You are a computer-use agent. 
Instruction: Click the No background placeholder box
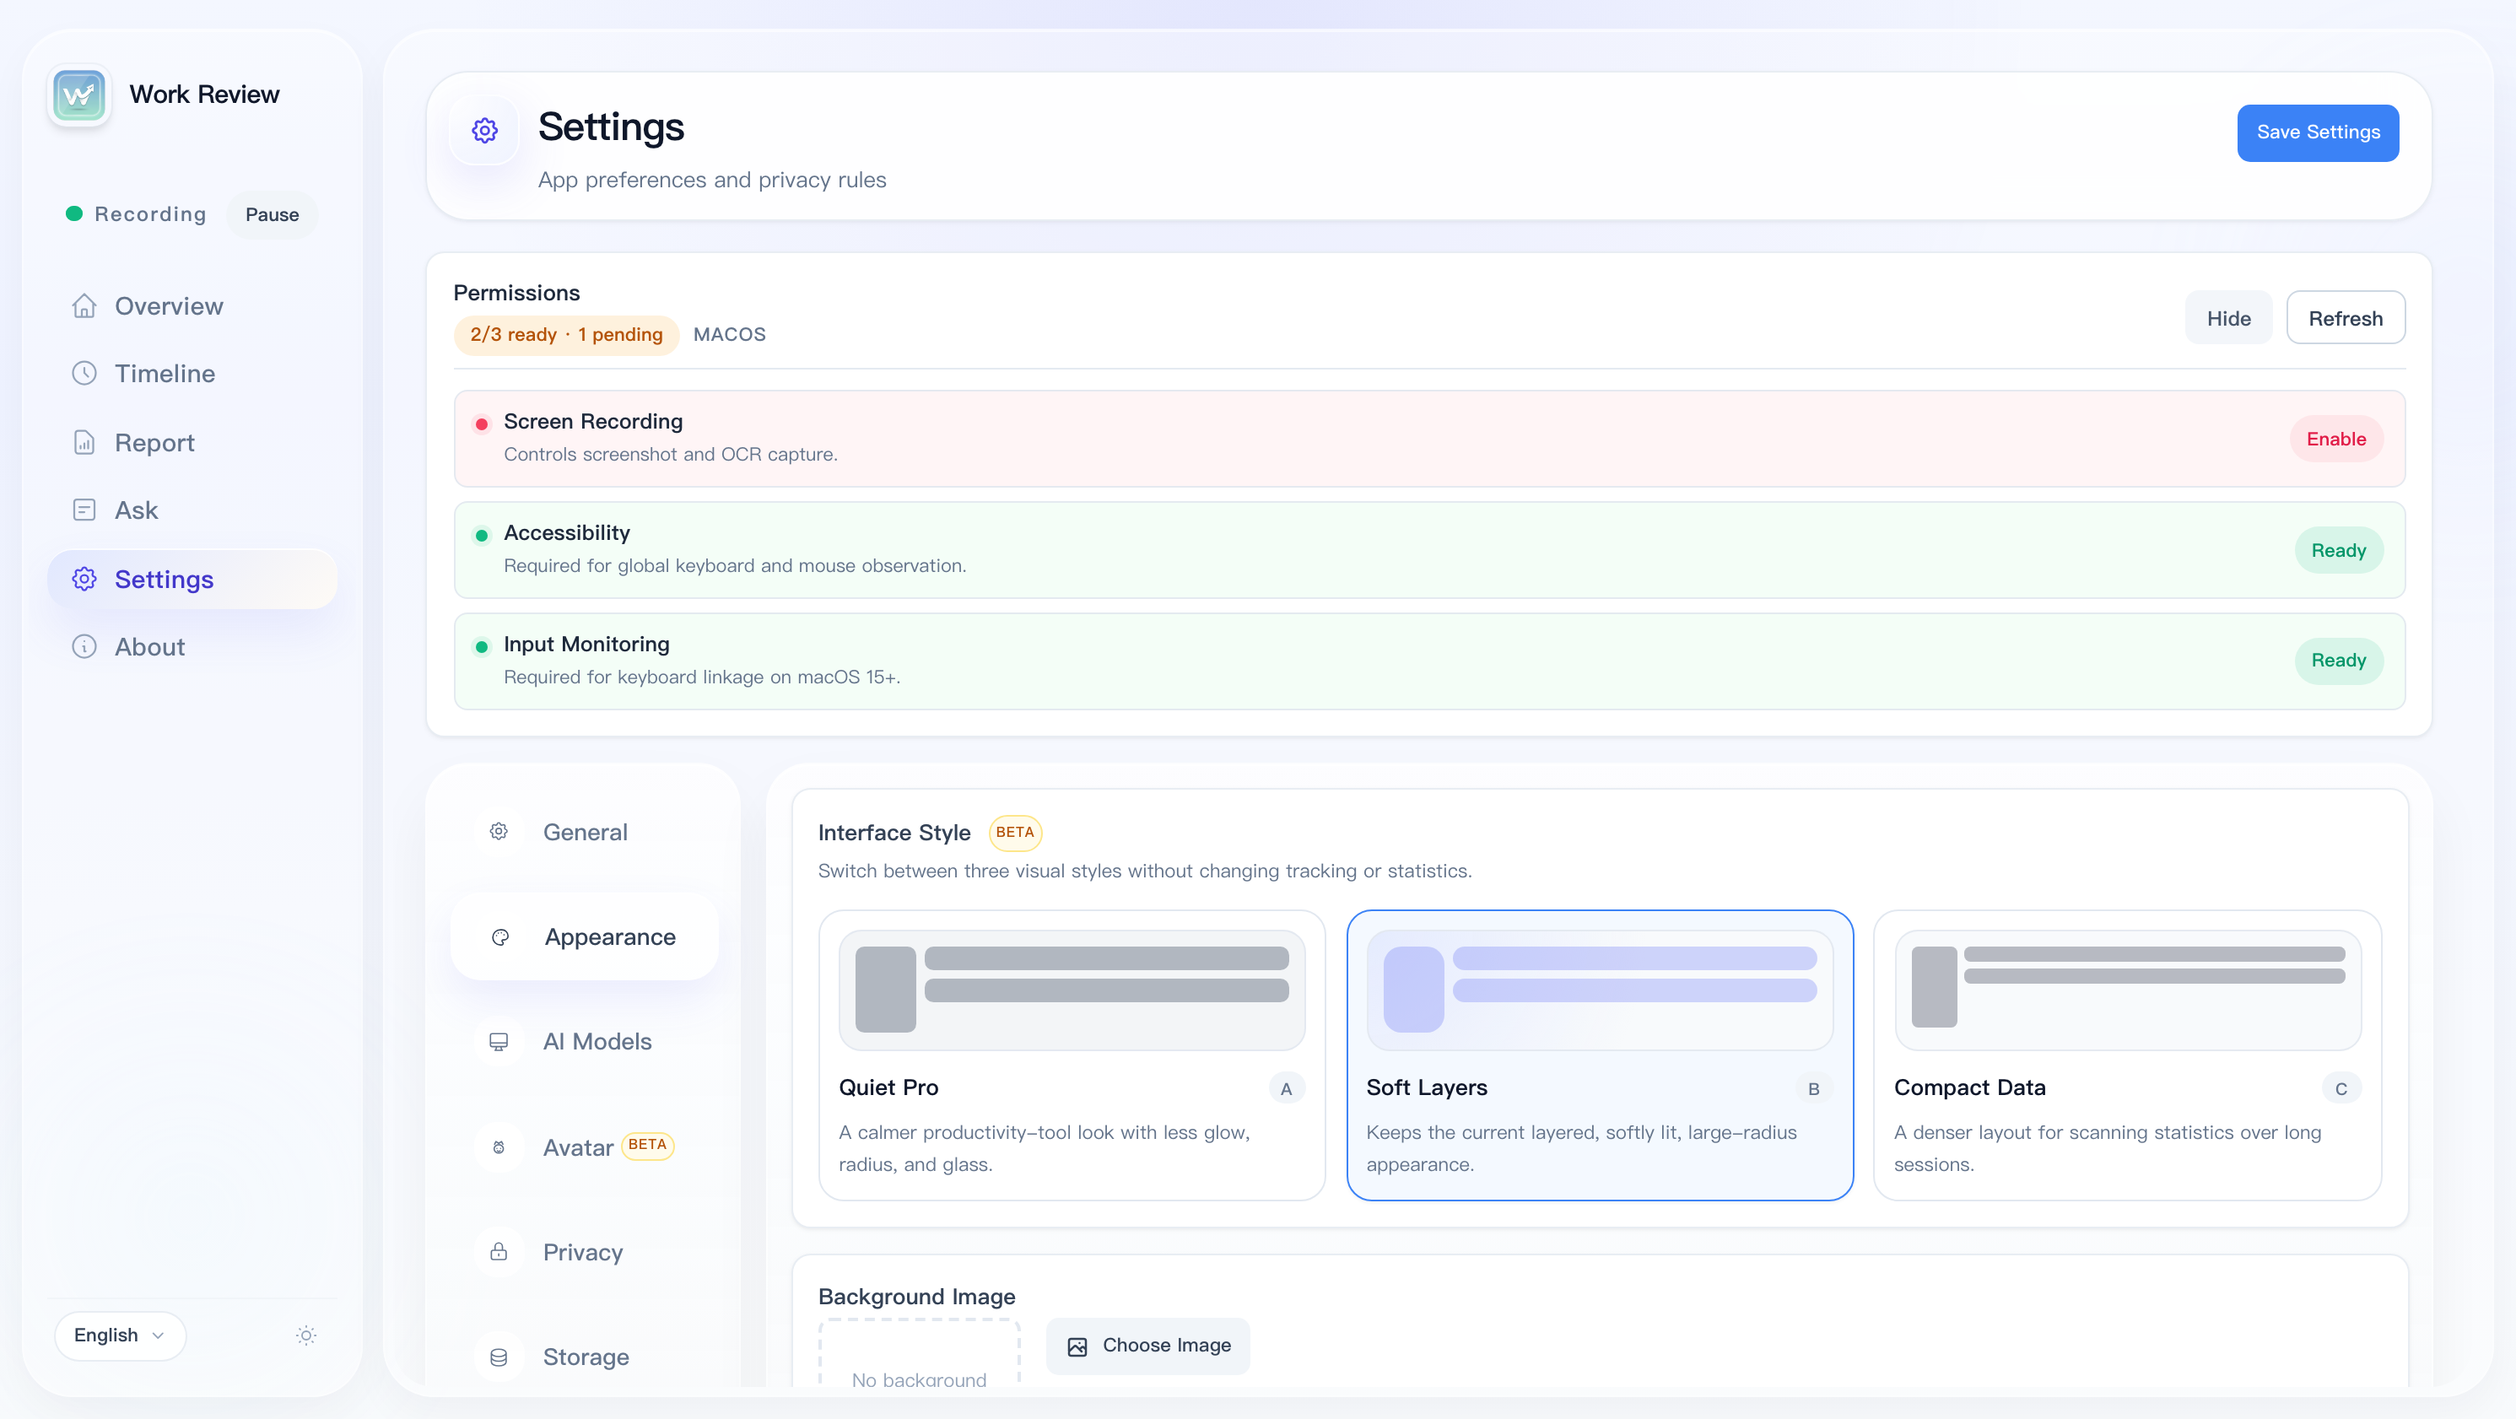(x=919, y=1353)
